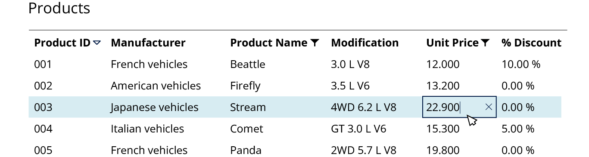589x157 pixels.
Task: Click the Modification column header
Action: (x=365, y=43)
